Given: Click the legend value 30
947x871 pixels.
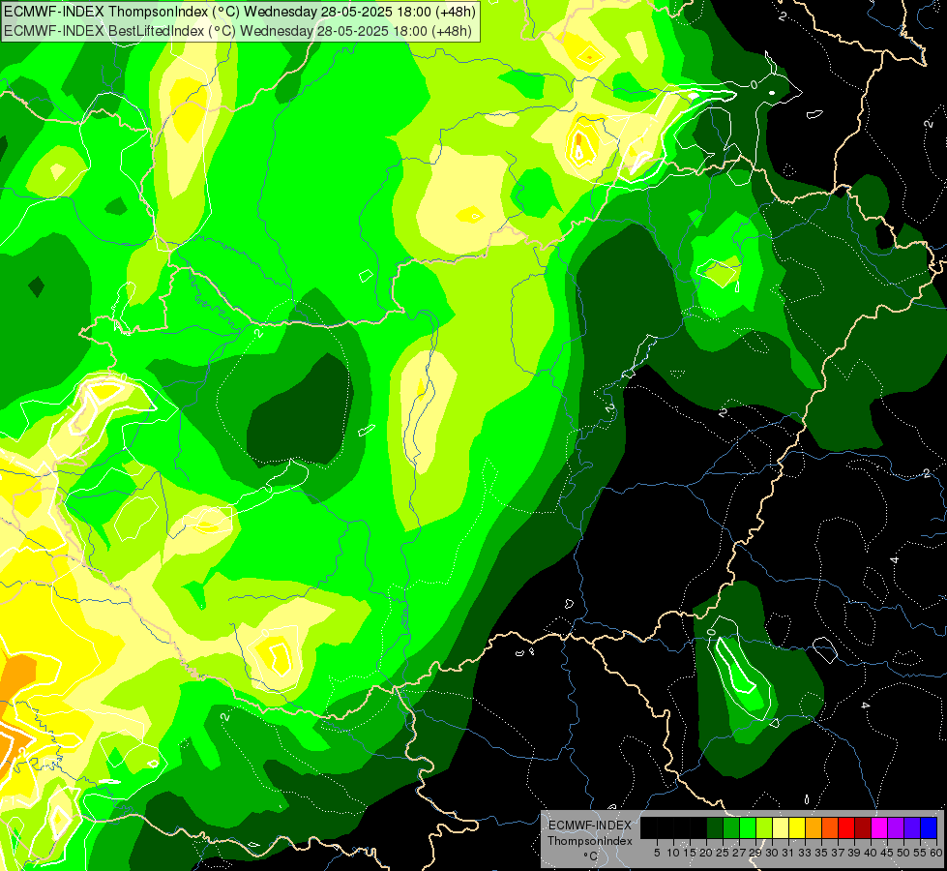Looking at the screenshot, I should click(773, 853).
